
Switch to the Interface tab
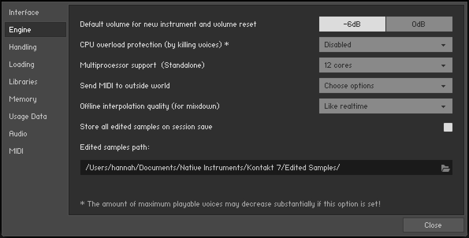(x=24, y=13)
